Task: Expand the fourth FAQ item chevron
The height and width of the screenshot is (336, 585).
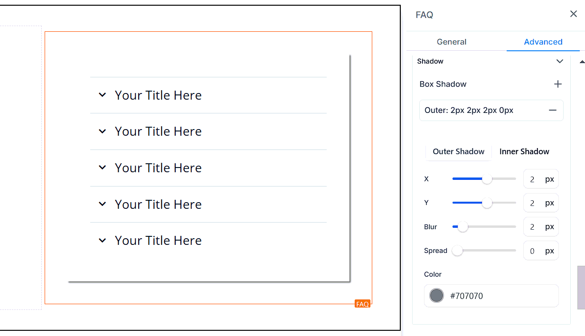Action: click(102, 204)
